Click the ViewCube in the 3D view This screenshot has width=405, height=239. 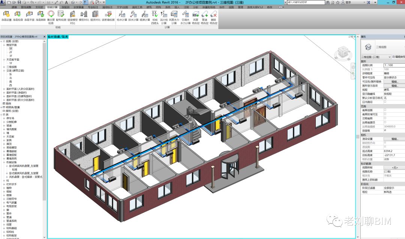click(343, 52)
